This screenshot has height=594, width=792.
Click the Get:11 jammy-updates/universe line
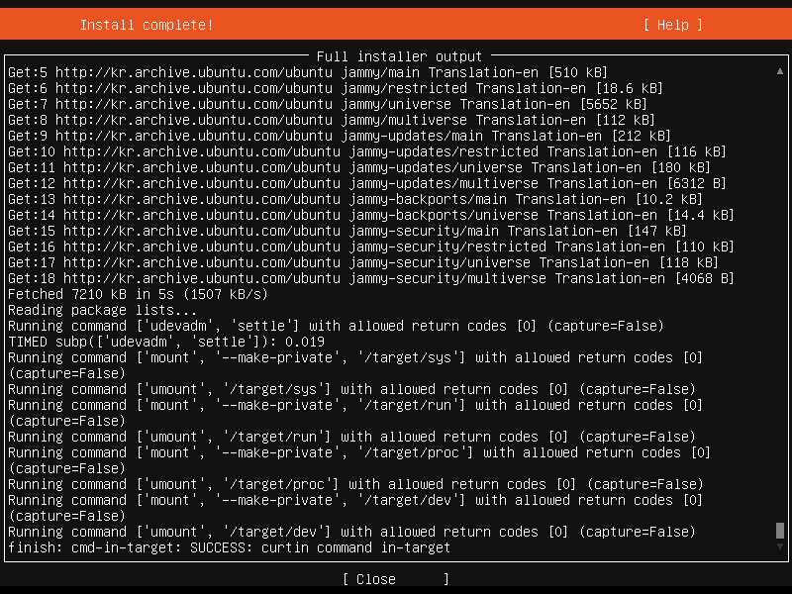pyautogui.click(x=359, y=167)
